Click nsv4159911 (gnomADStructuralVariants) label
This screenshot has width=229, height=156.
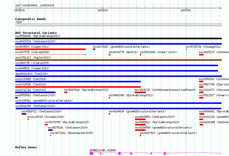coord(44,101)
